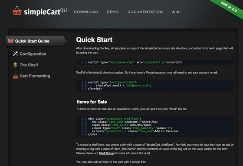
Task: Click the div class simpleCart_shelfItem code line
Action: (x=115, y=118)
